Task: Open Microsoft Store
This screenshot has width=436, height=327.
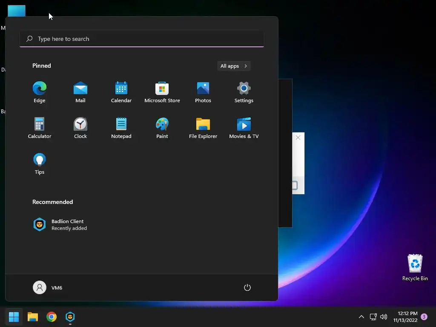Action: pyautogui.click(x=162, y=92)
